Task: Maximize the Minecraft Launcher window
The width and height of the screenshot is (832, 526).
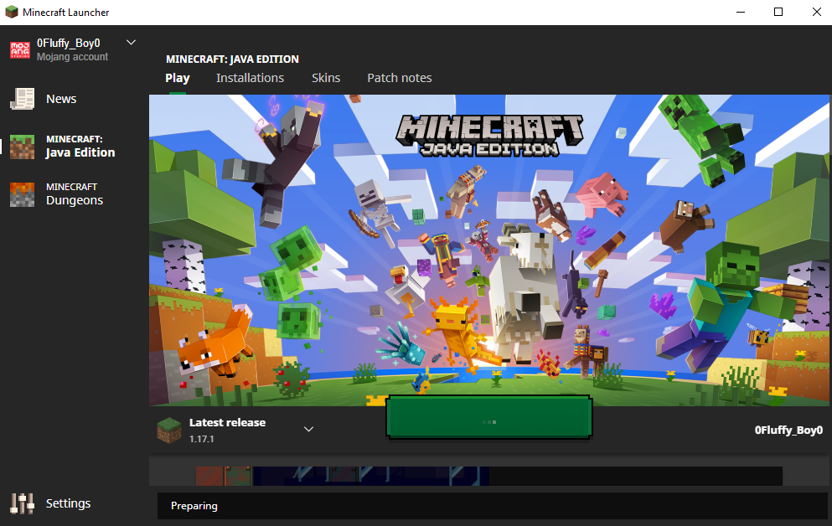Action: click(x=778, y=12)
